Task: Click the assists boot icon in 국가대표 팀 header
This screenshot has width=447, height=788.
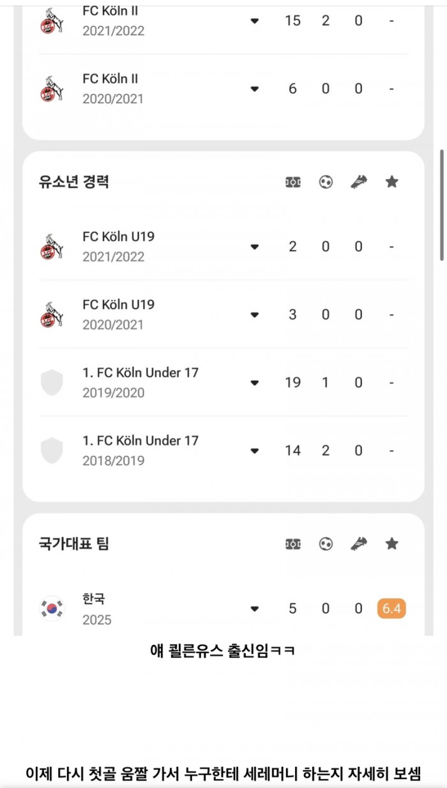Action: point(358,544)
